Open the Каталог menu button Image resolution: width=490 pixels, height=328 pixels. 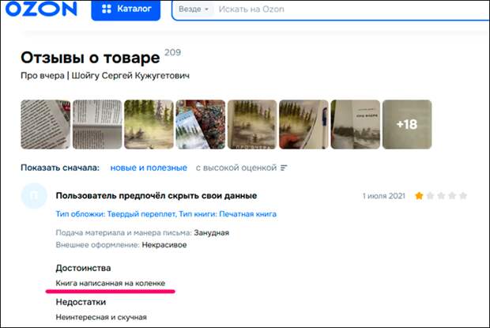126,9
